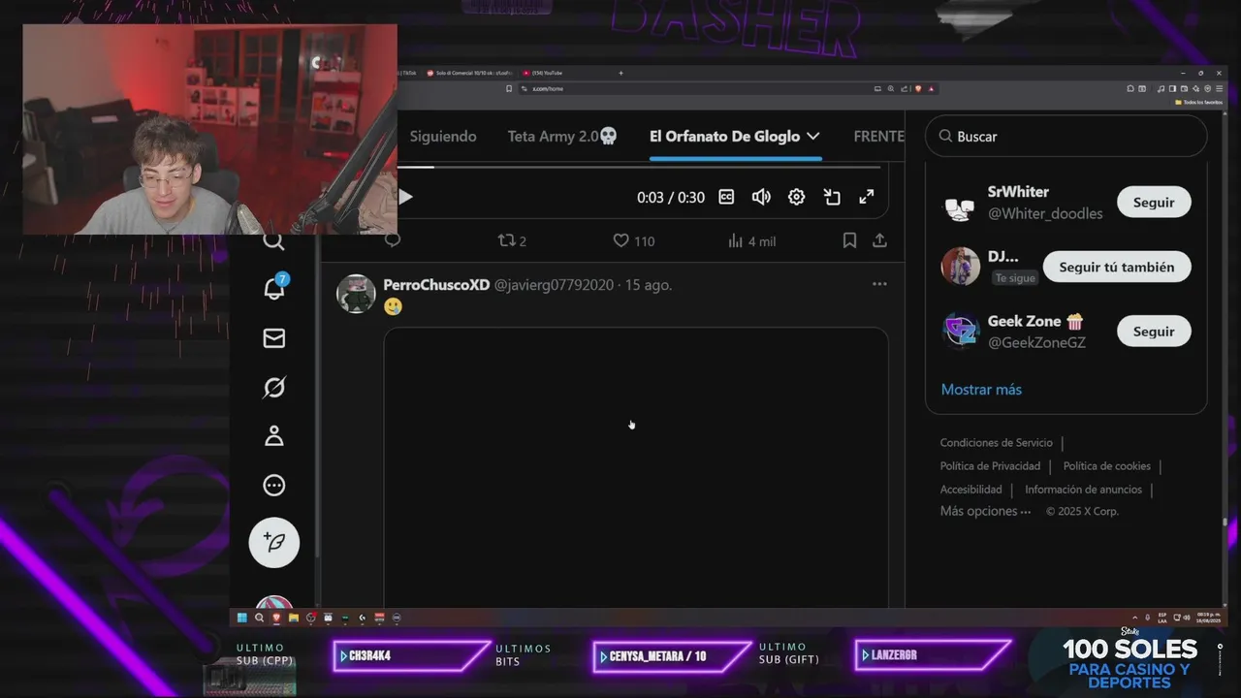Switch to FRENTE timeline tab
The height and width of the screenshot is (698, 1241).
(x=878, y=137)
